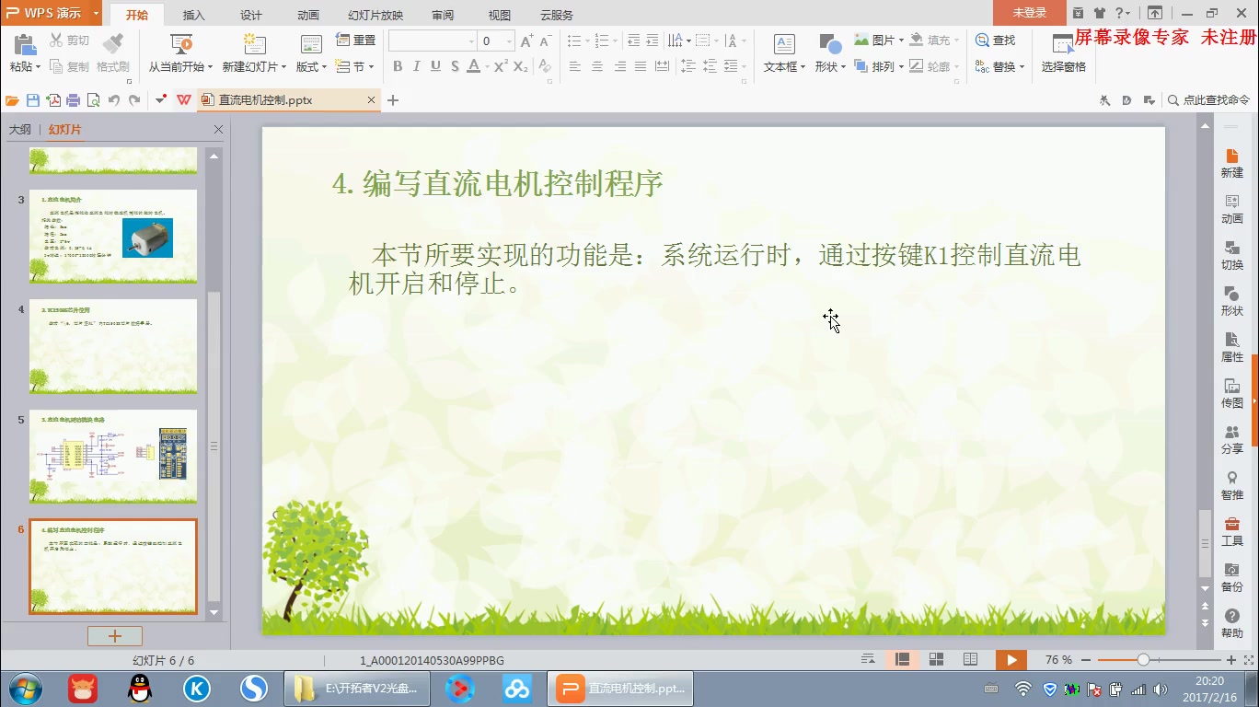This screenshot has height=707, width=1259.
Task: Center align text
Action: tap(597, 66)
